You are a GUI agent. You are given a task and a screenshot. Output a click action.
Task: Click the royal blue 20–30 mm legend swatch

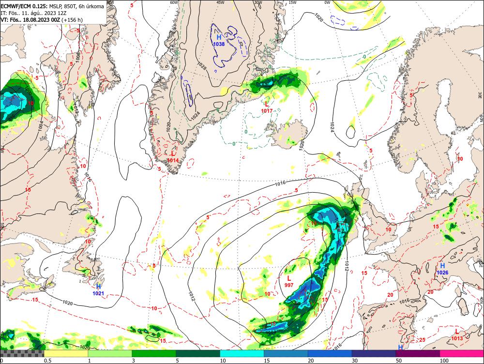tap(330, 353)
